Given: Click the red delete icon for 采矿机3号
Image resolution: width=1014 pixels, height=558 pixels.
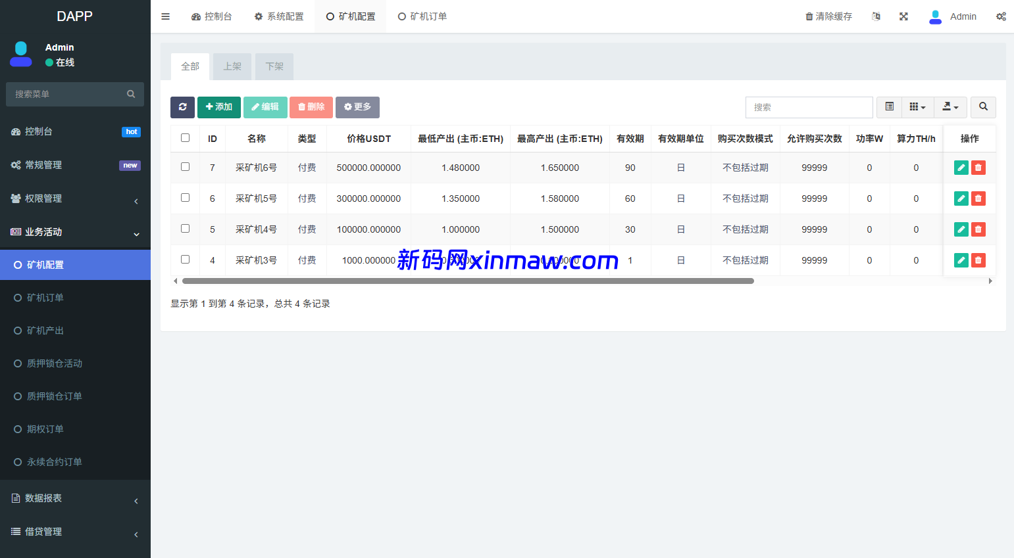Looking at the screenshot, I should point(978,260).
